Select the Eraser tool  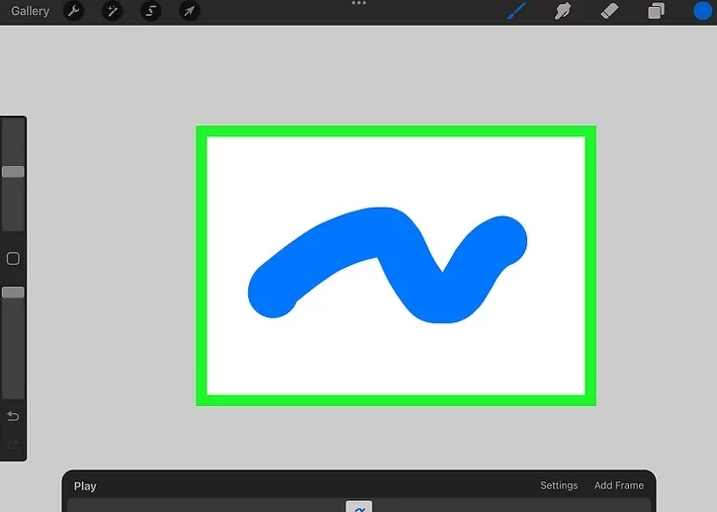(610, 12)
